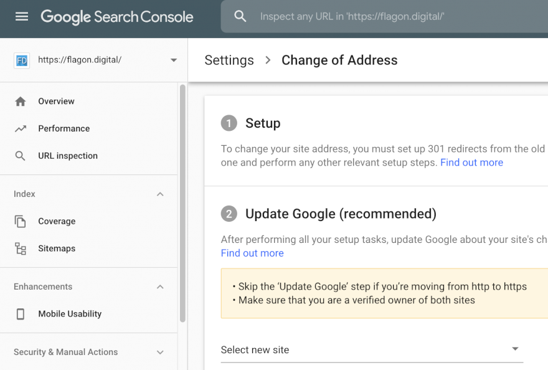Collapse the Enhancements section

point(160,287)
